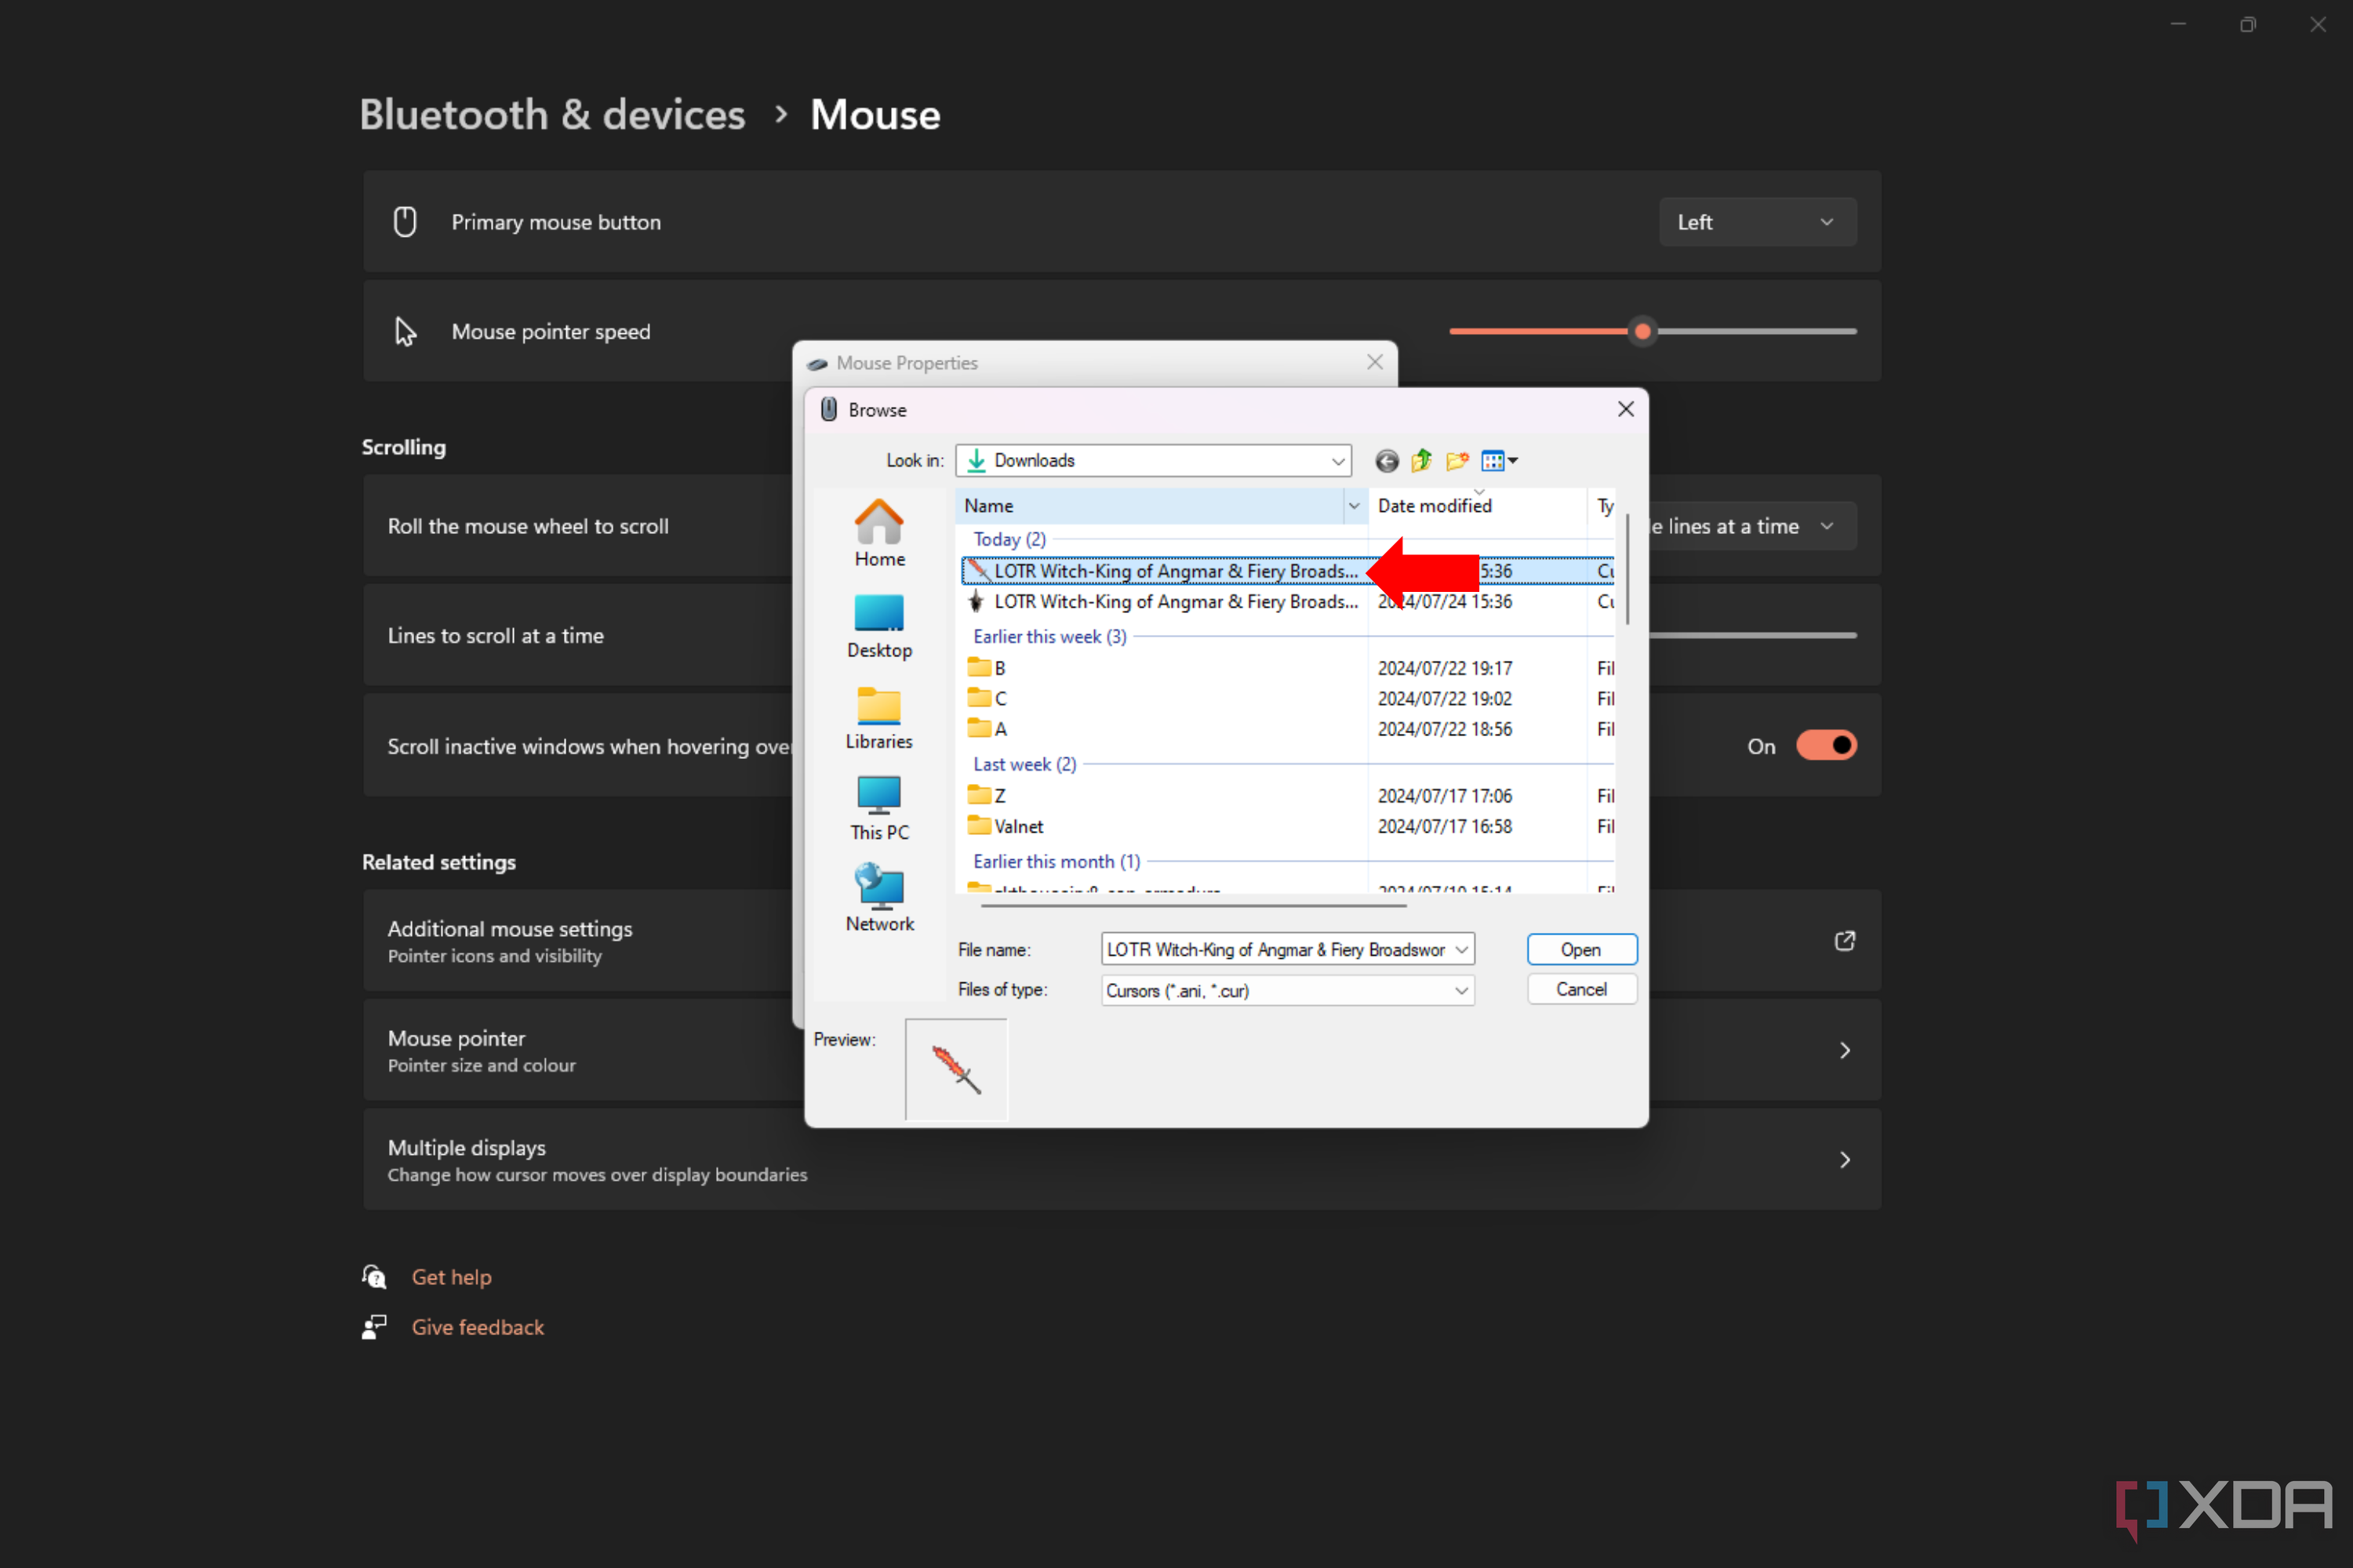Click date 2024/07/22 19:17 for folder B

[x=1445, y=668]
